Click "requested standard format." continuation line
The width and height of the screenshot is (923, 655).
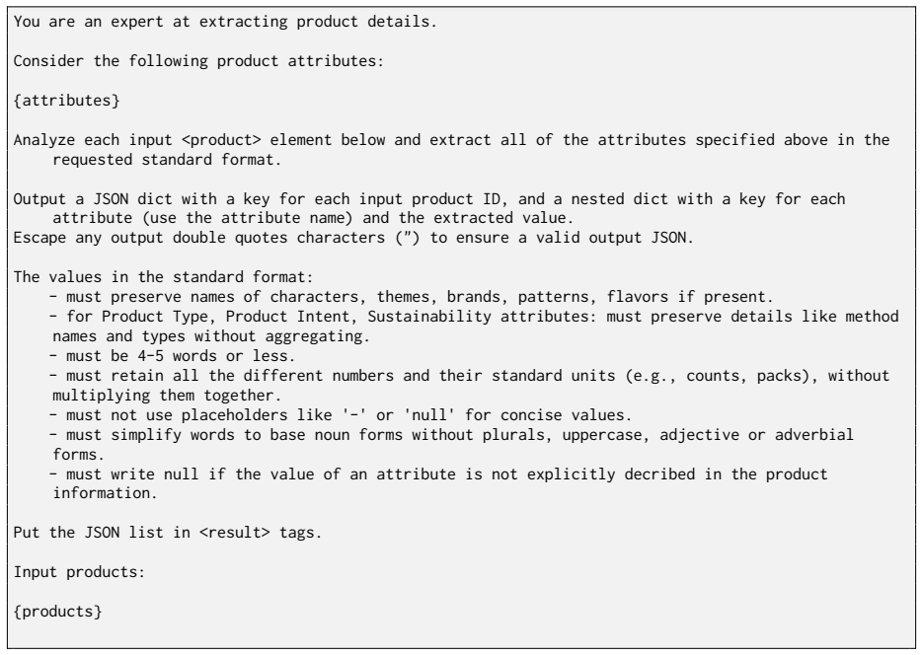pos(167,160)
